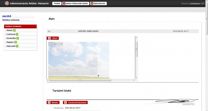Click the crop panel vertical scrollbar thumb
Viewport: 208px width, 111px height.
pyautogui.click(x=136, y=49)
